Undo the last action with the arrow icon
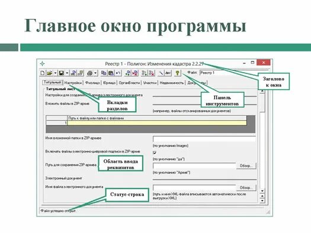 tap(118, 73)
